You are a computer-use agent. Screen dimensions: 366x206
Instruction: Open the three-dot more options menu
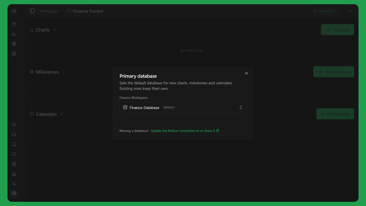tap(350, 11)
